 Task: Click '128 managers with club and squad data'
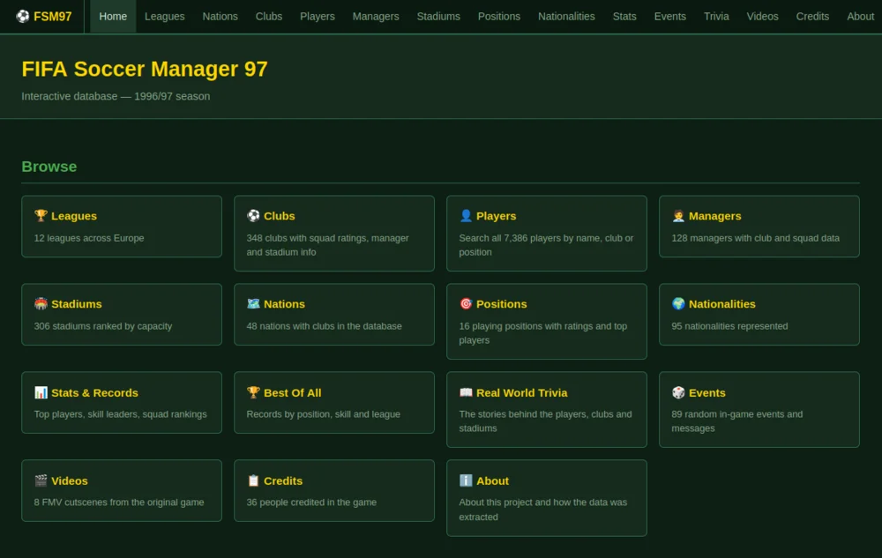[756, 238]
